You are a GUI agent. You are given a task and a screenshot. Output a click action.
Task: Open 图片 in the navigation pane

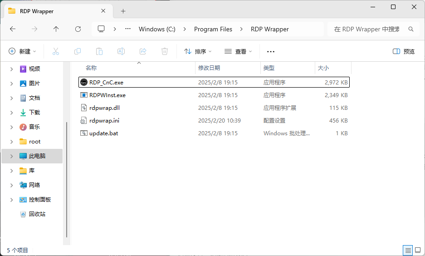[34, 84]
